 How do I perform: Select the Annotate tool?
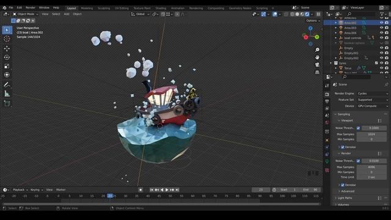pos(7,85)
